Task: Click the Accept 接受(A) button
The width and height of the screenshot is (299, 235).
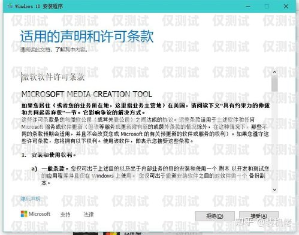Action: [259, 216]
